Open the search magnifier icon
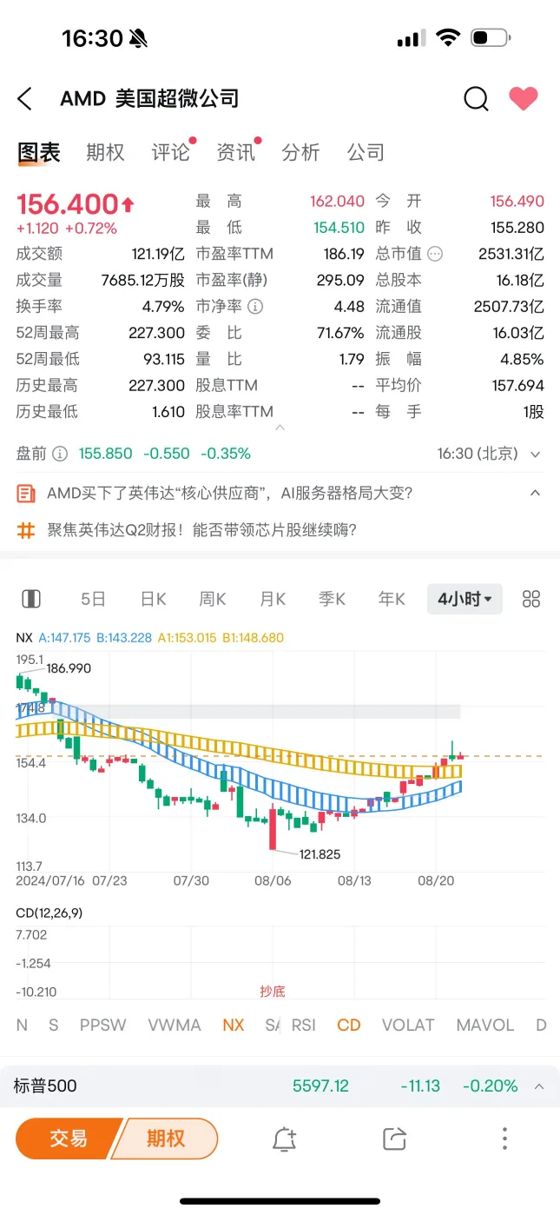 [476, 99]
